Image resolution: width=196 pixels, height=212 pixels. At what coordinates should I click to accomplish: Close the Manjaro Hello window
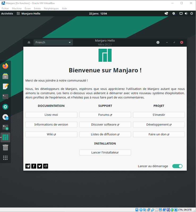182,42
